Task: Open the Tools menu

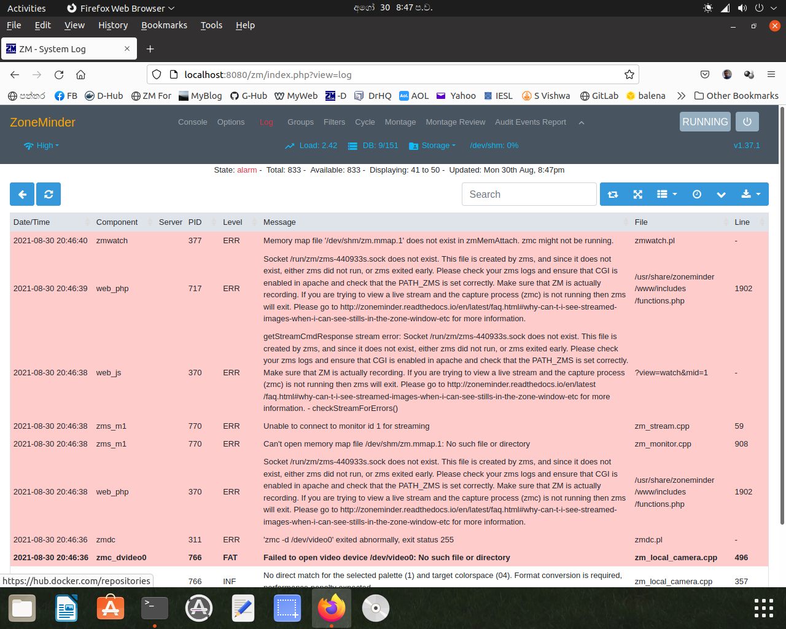Action: [211, 25]
